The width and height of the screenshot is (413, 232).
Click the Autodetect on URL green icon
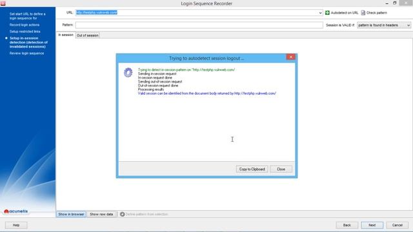(327, 13)
